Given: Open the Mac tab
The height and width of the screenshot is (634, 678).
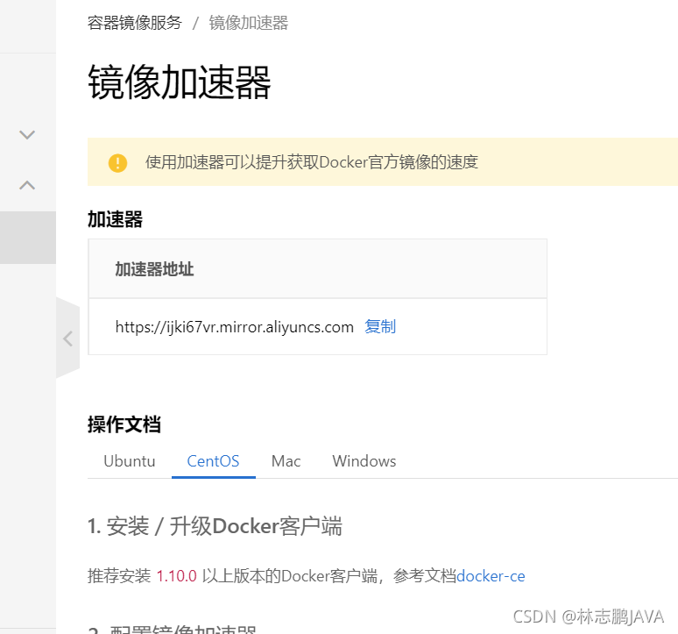Looking at the screenshot, I should click(x=286, y=461).
